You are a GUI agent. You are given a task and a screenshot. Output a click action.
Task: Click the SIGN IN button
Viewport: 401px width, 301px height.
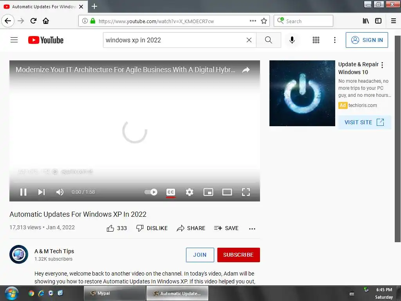click(367, 40)
